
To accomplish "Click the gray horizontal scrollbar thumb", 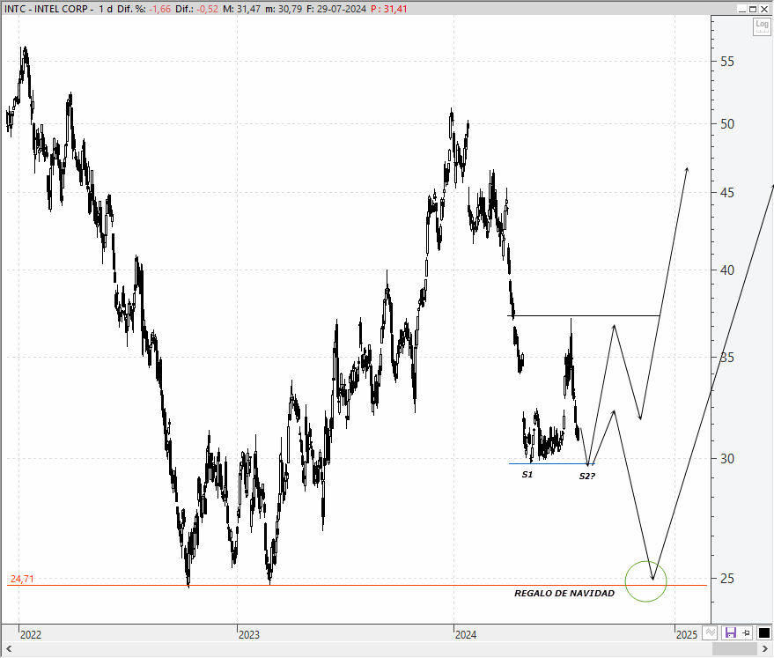I will (x=735, y=649).
